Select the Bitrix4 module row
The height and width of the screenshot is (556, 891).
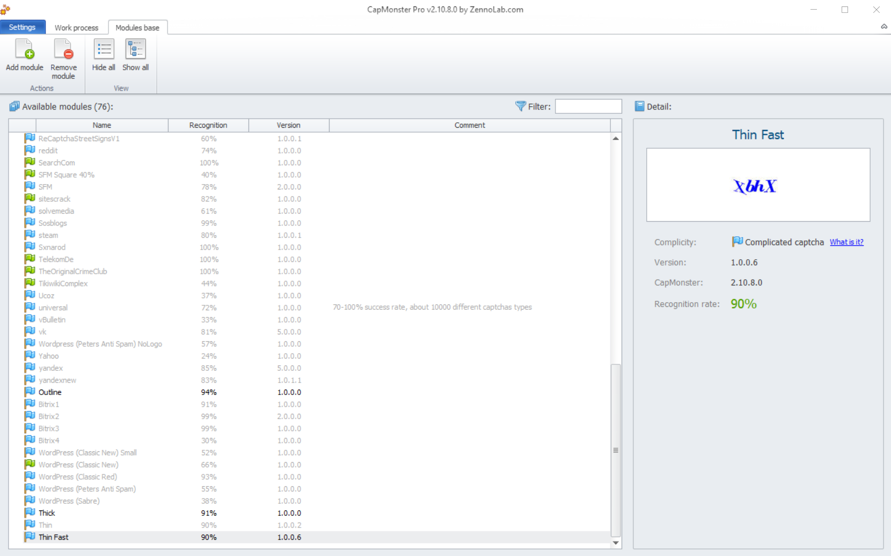point(310,440)
